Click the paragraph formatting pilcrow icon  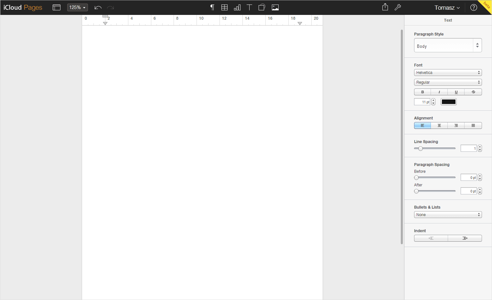pos(212,7)
